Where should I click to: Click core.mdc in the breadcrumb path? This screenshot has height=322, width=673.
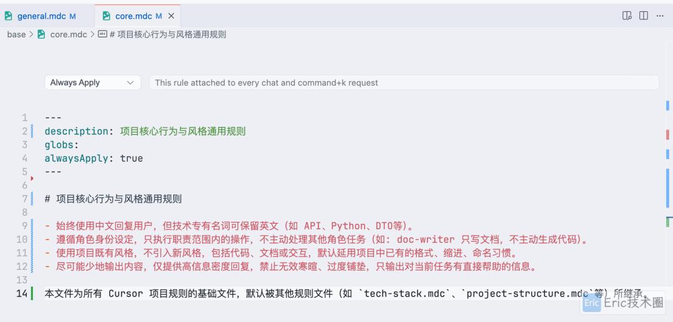pyautogui.click(x=69, y=35)
